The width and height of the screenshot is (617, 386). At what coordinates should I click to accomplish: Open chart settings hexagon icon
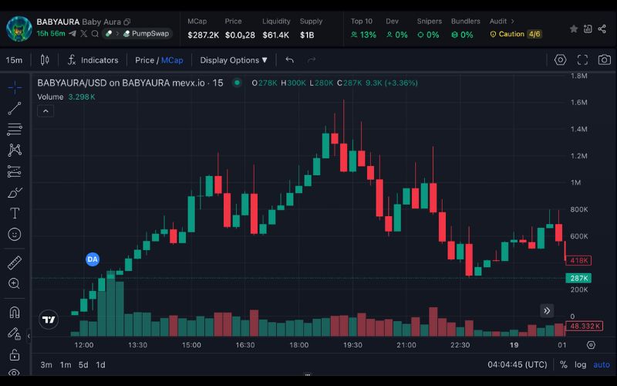(x=561, y=60)
